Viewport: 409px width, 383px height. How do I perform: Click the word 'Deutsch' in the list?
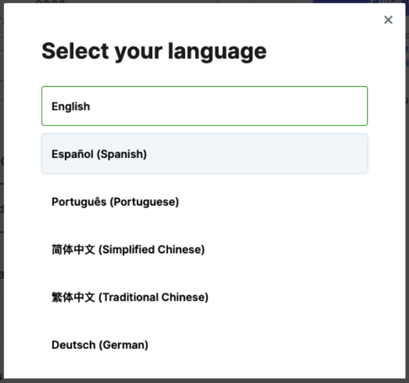73,344
